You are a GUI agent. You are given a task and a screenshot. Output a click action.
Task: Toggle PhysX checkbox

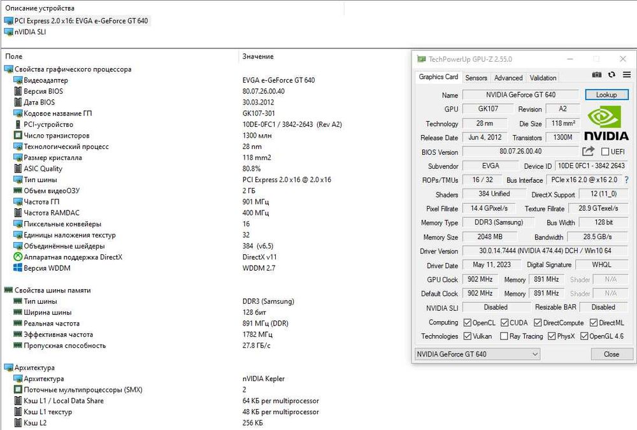(x=552, y=336)
